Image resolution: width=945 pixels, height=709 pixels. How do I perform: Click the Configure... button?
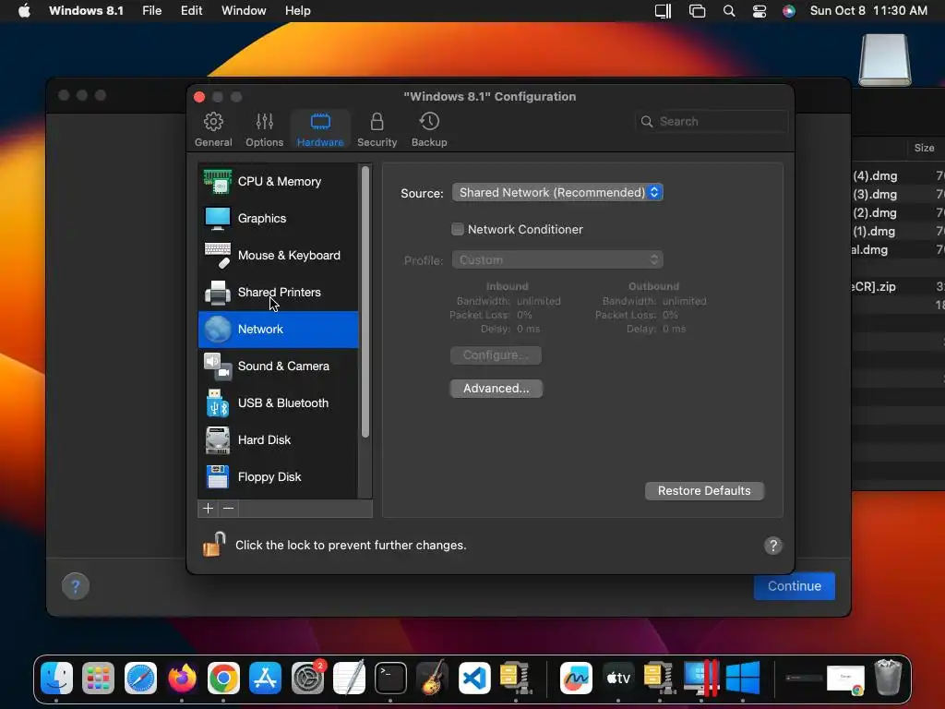(496, 355)
